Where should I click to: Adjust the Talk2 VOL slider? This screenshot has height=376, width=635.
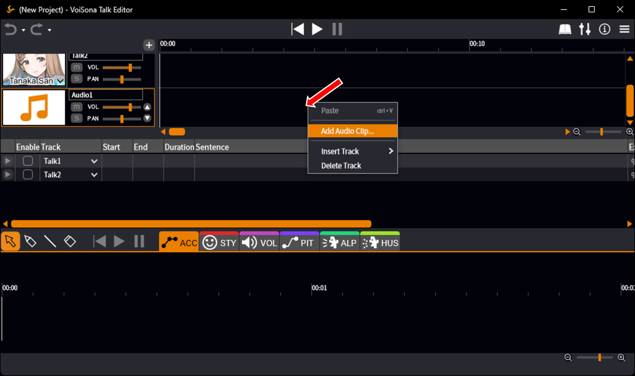pos(122,67)
